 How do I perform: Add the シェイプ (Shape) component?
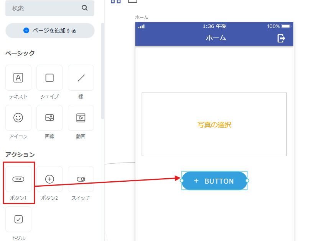49,78
